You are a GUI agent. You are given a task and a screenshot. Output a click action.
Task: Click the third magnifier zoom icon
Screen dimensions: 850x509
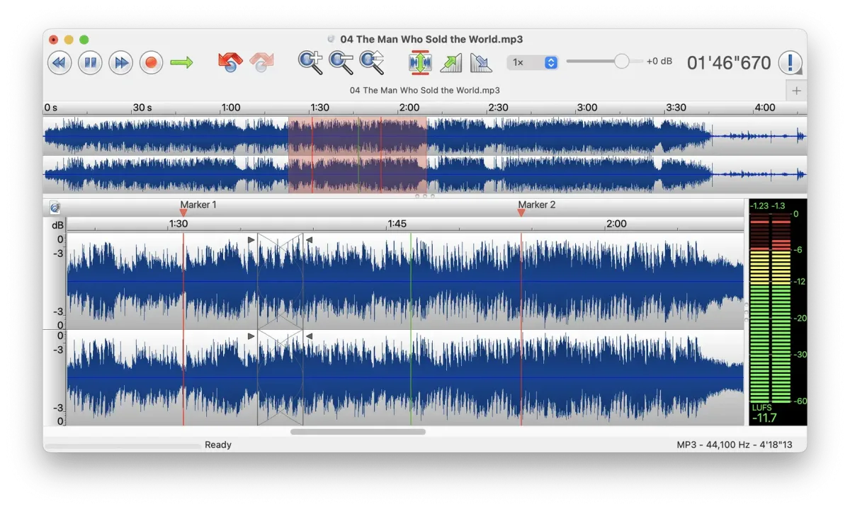[372, 62]
